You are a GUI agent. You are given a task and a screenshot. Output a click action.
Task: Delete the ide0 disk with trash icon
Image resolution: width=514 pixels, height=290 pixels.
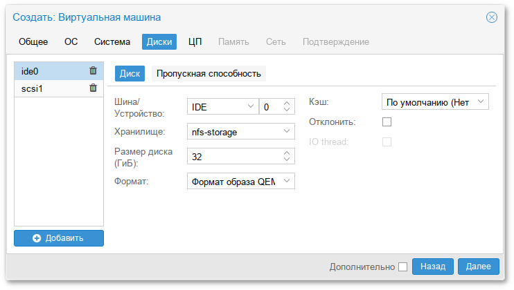click(x=93, y=70)
